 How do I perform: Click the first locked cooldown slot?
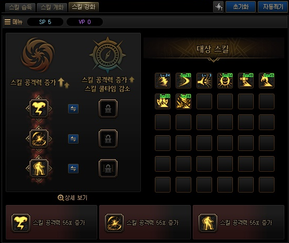108,109
